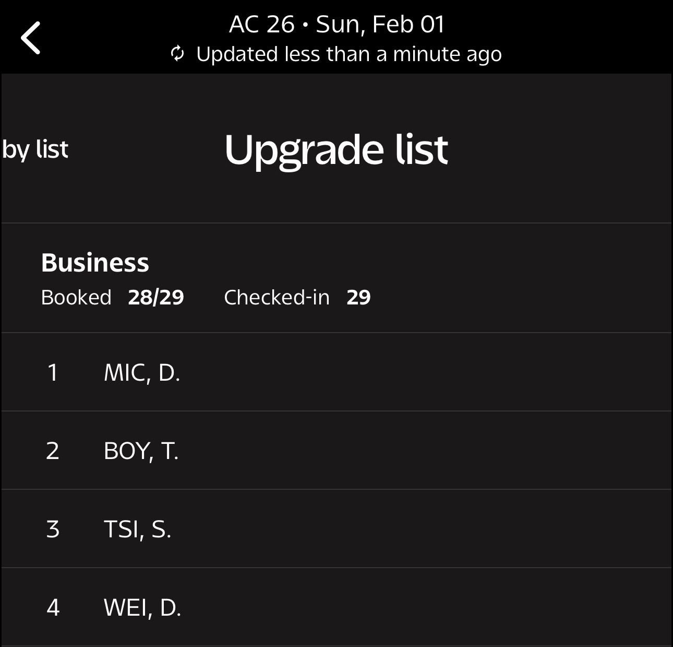Switch to the partially visible "by list" tab
673x647 pixels.
click(35, 149)
